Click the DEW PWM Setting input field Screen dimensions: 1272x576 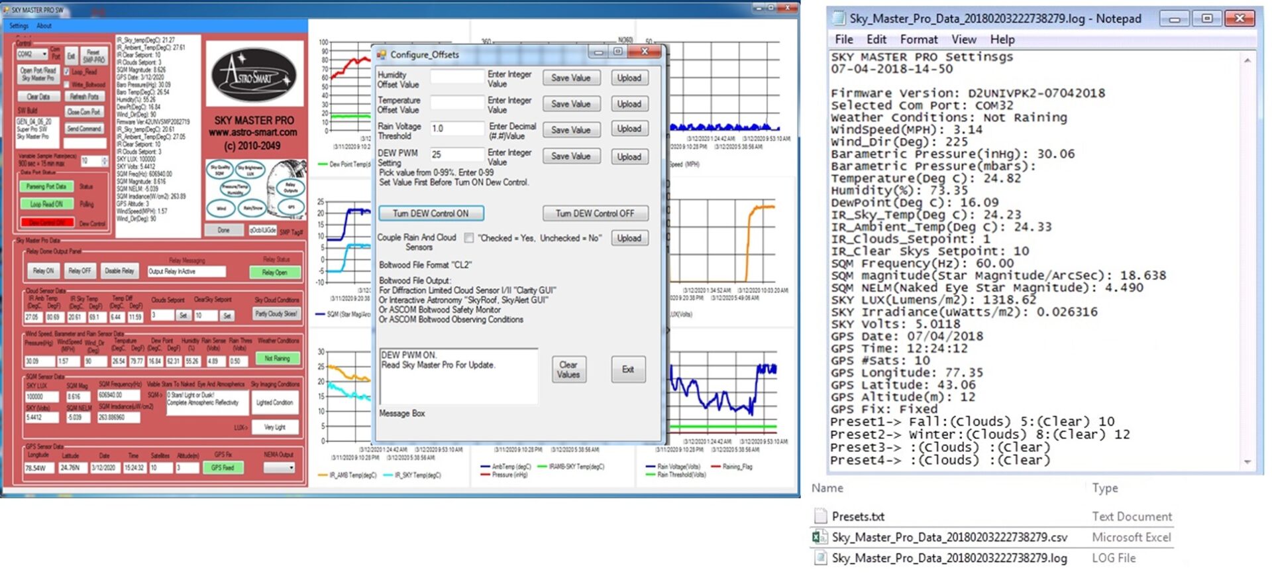(456, 154)
